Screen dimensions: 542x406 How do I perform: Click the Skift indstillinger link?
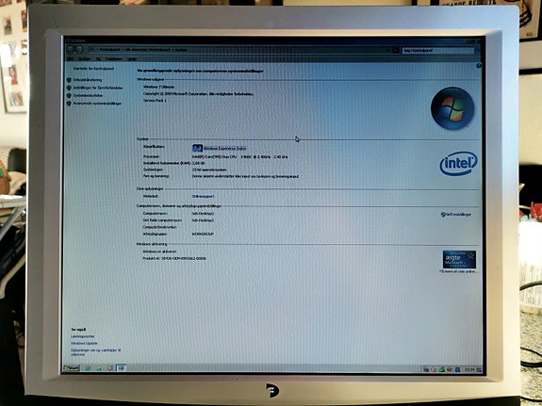[458, 214]
